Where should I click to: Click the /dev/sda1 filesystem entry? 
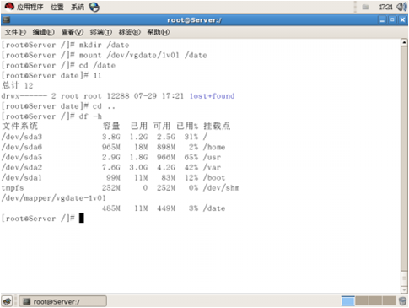tap(22, 177)
